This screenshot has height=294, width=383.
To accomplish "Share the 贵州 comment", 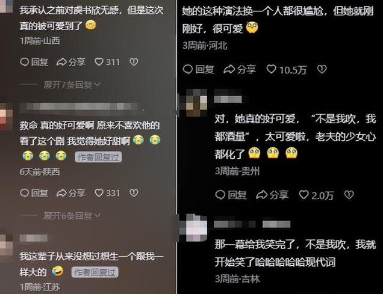I will click(272, 195).
